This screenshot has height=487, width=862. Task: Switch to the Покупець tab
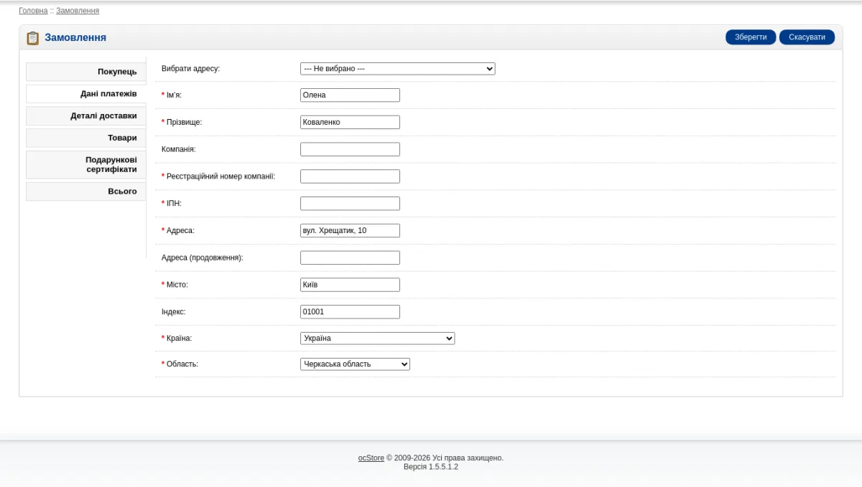click(x=86, y=72)
